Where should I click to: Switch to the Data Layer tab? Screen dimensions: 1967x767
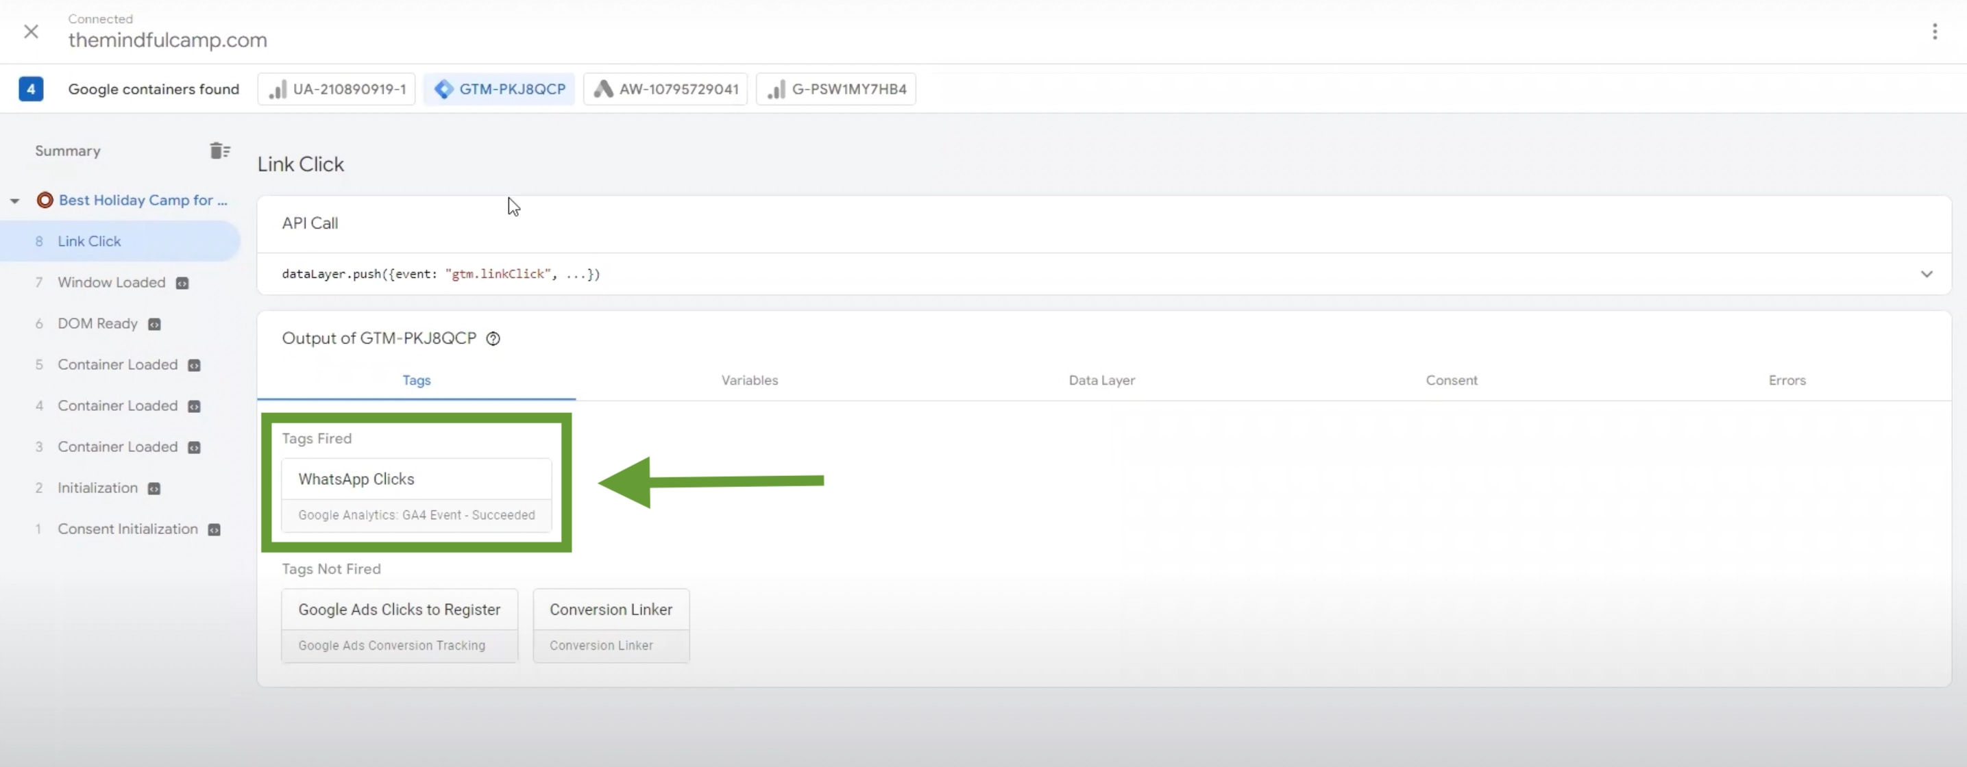click(1101, 380)
